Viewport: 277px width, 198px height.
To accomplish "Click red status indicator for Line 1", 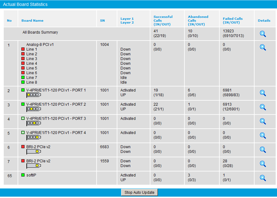I will click(x=23, y=49).
